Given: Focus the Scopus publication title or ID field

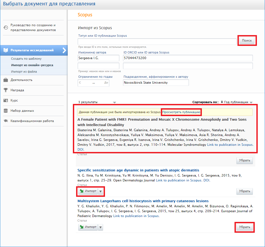Looking at the screenshot, I should click(157, 41).
